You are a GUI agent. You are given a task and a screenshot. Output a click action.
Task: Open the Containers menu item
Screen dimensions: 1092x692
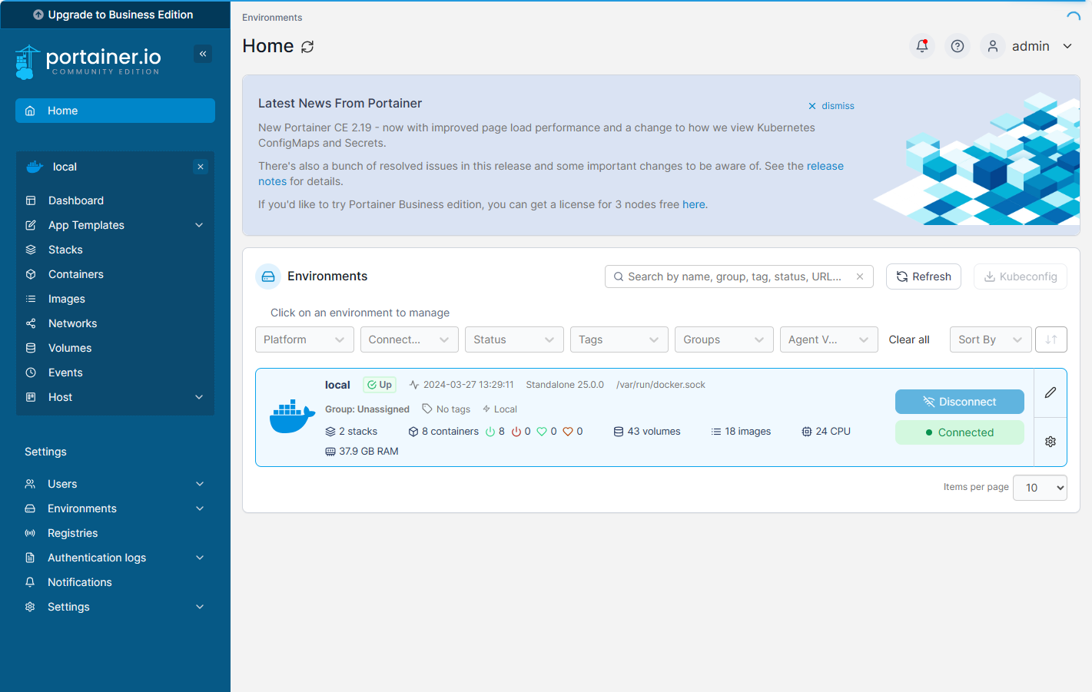[x=115, y=274]
